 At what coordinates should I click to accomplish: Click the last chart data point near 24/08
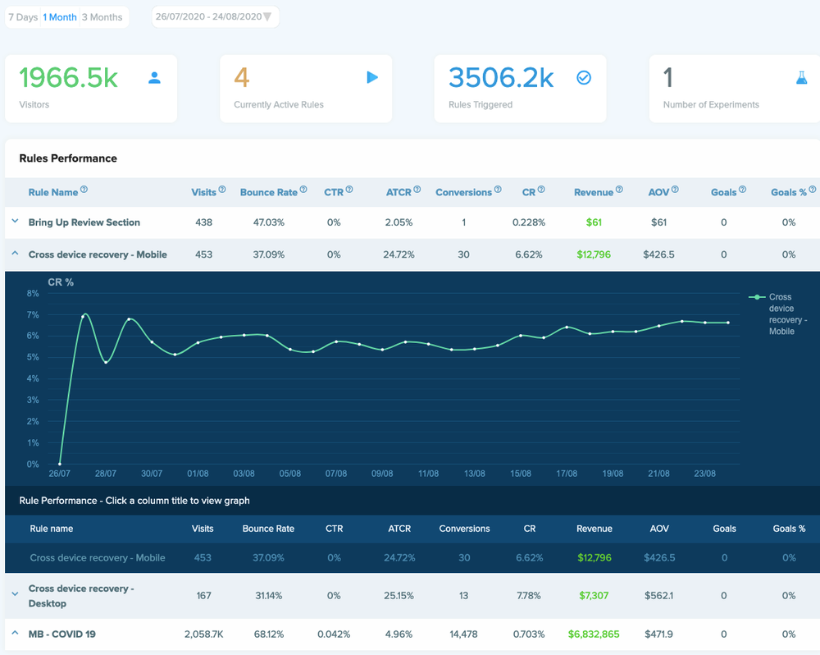[728, 323]
